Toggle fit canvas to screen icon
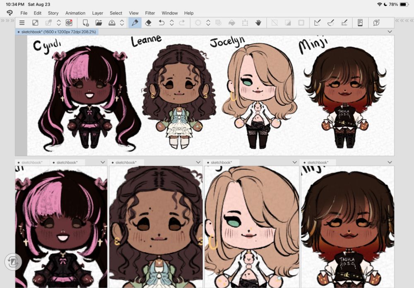The width and height of the screenshot is (414, 288). tap(35, 23)
